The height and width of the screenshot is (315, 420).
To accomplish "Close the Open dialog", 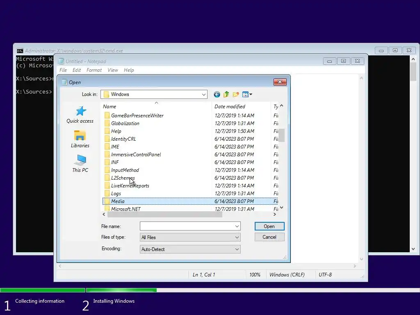I will (280, 82).
